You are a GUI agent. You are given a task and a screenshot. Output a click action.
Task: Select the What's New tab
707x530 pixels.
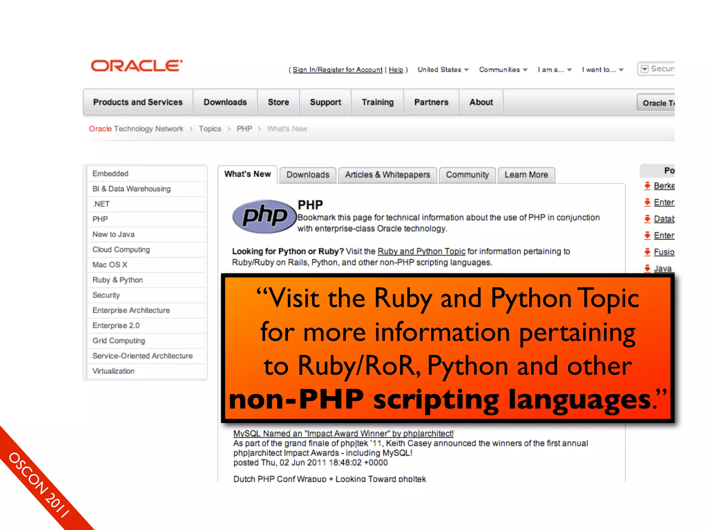(x=248, y=174)
